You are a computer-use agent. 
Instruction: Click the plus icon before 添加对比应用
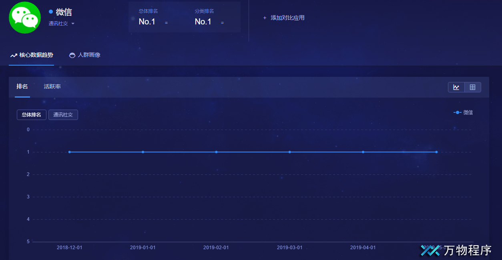pyautogui.click(x=265, y=18)
